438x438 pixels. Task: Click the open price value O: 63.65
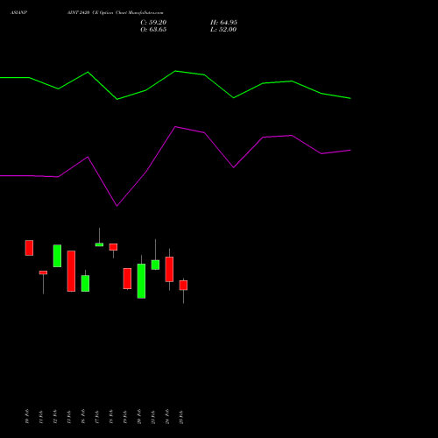(153, 30)
